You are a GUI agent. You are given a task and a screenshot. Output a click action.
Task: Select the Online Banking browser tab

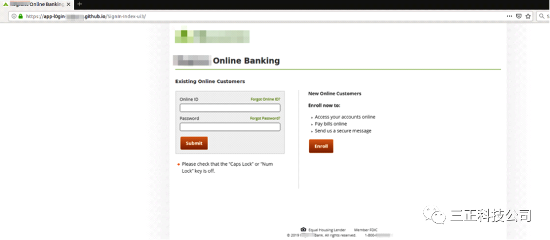click(x=37, y=5)
